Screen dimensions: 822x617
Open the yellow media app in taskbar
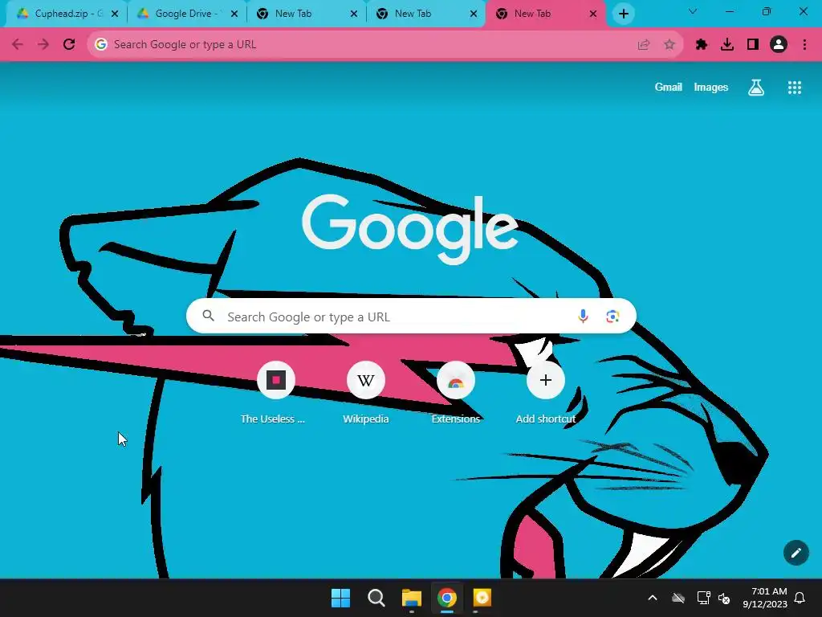(x=482, y=598)
